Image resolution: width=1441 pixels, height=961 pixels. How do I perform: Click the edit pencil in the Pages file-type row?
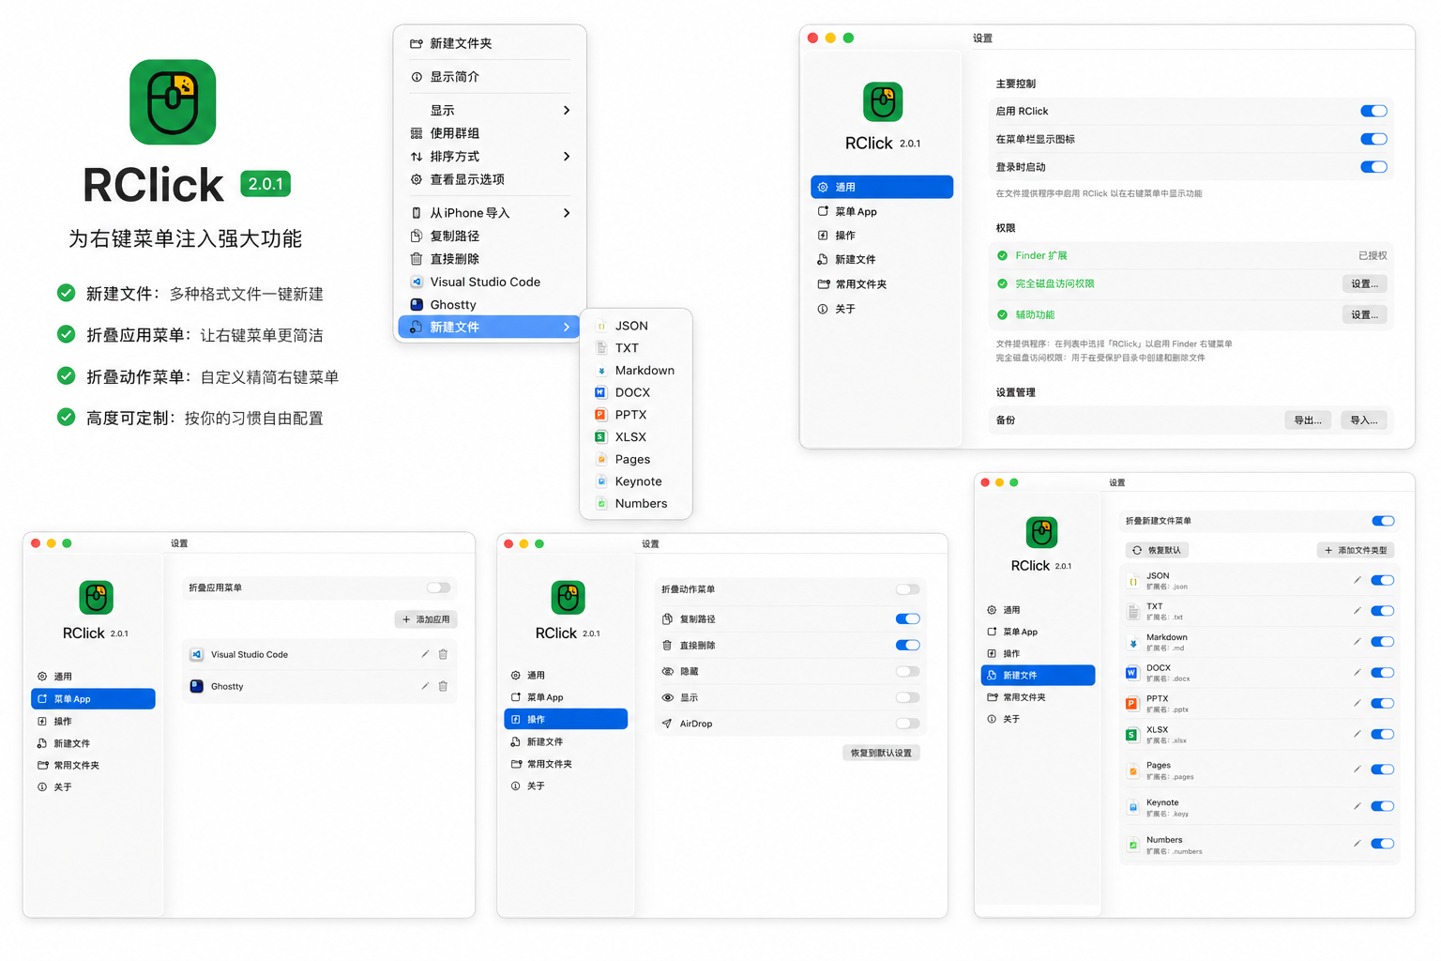pos(1357,770)
